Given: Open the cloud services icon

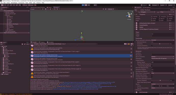Looking at the screenshot, I should [x=149, y=5].
